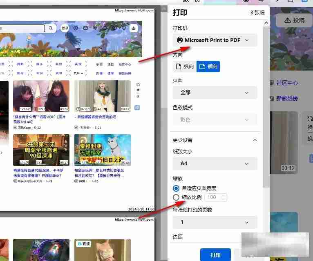This screenshot has height=261, width=313.
Task: Click the messages envelope icon in preview
Action: point(85,28)
